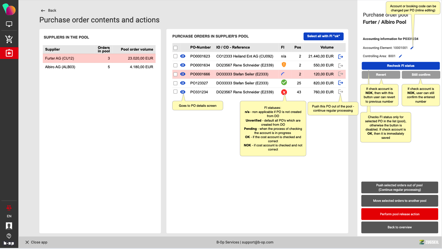Click Recheck FI status button
The width and height of the screenshot is (442, 249).
pyautogui.click(x=401, y=66)
